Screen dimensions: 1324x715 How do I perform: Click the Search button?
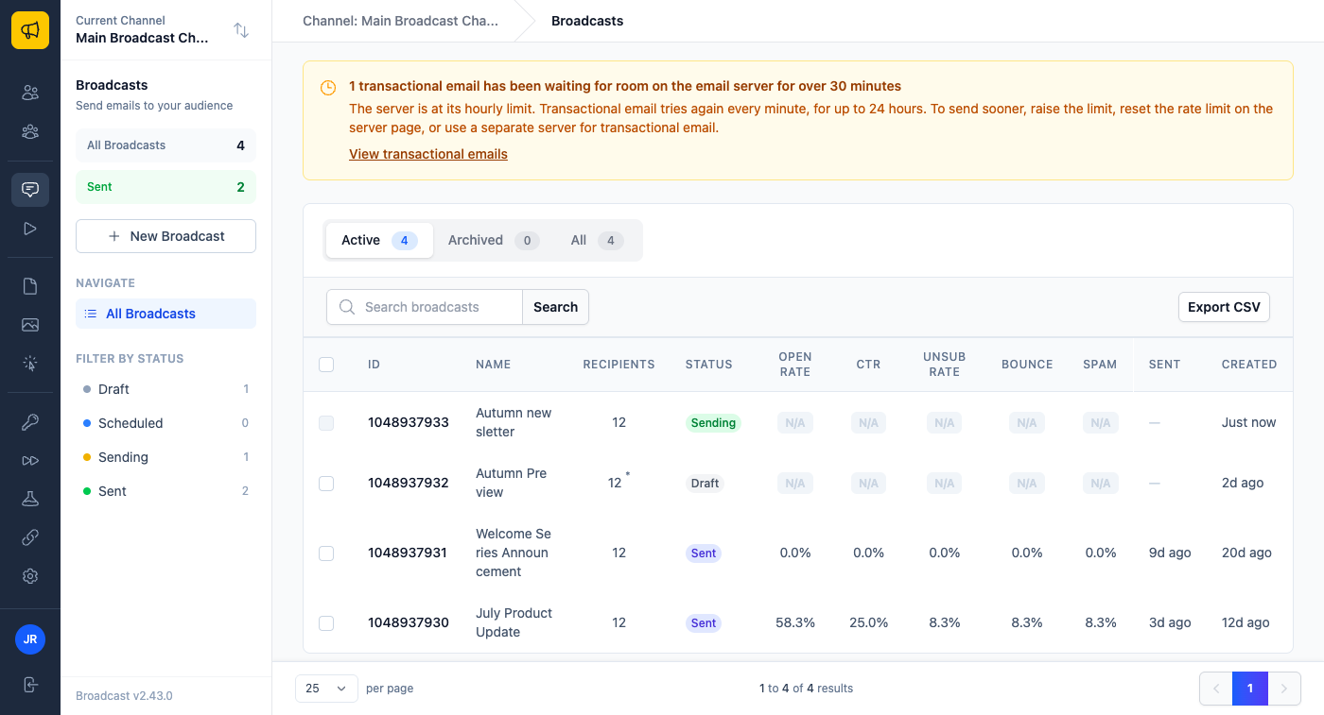pos(555,307)
